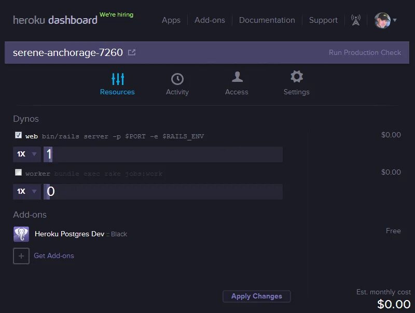Viewport: 415px width, 313px height.
Task: Switch to the Activity tab label
Action: 177,92
